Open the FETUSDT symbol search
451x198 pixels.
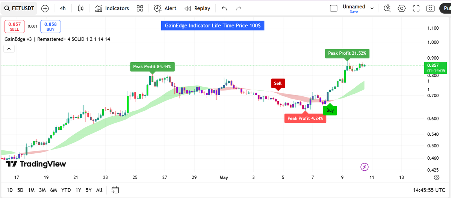coord(19,8)
